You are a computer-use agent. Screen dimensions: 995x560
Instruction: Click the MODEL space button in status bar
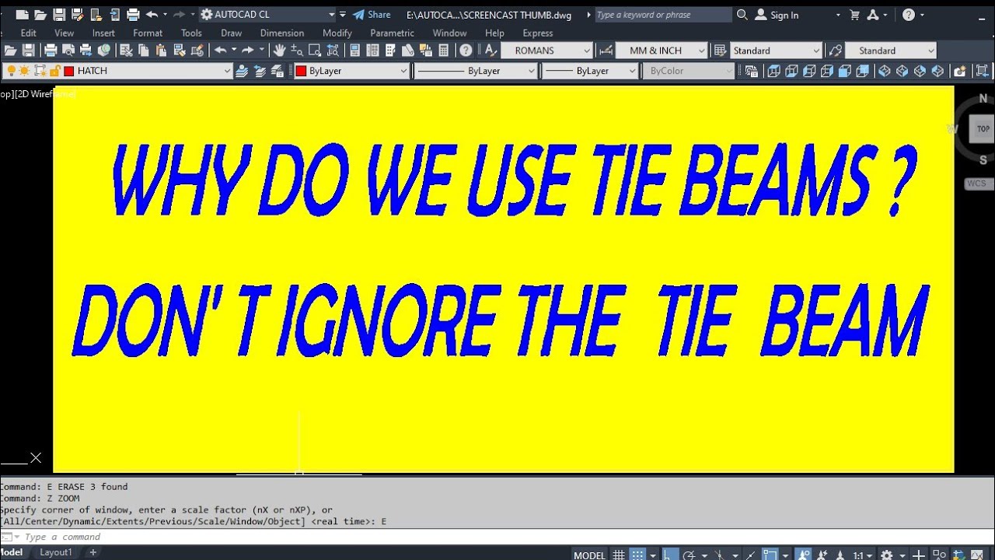point(589,555)
